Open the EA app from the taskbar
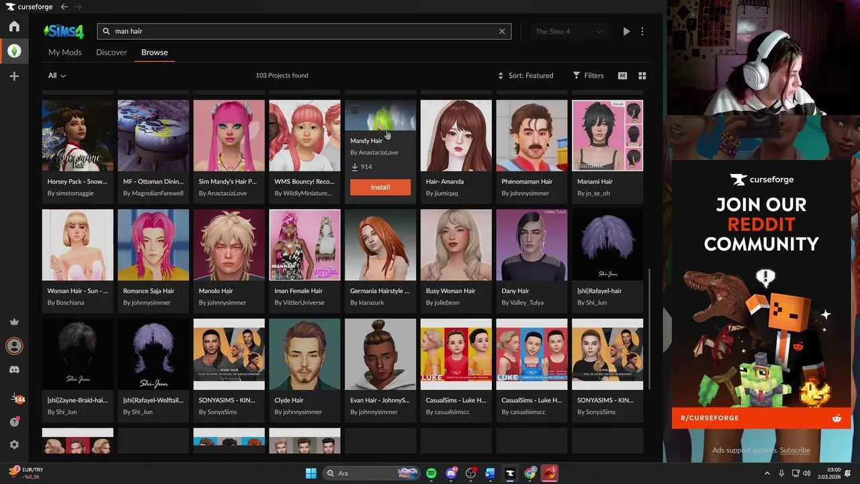The image size is (860, 484). pyautogui.click(x=550, y=473)
